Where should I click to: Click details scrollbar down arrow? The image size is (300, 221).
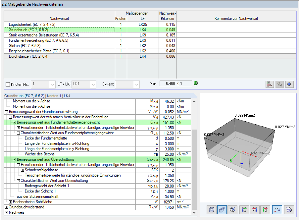[x=194, y=213]
